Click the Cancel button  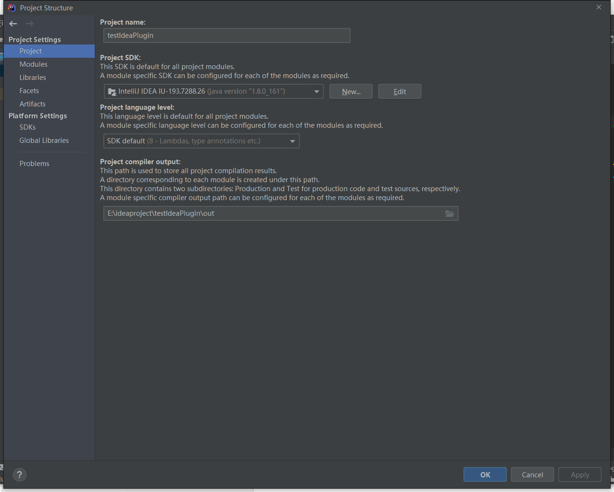533,474
